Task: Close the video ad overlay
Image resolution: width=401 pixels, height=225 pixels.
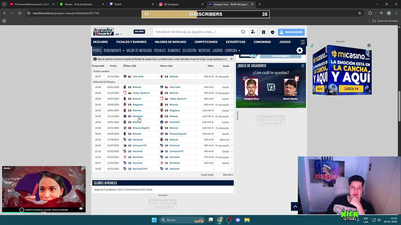Action: 82,169
